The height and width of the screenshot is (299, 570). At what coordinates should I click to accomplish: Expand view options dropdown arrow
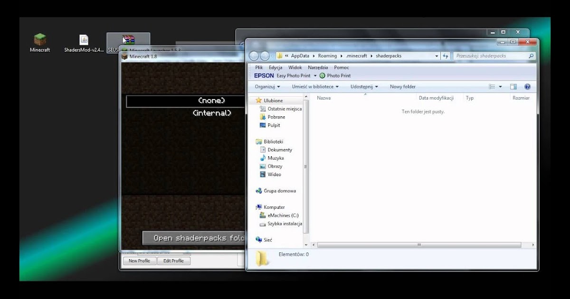[501, 87]
